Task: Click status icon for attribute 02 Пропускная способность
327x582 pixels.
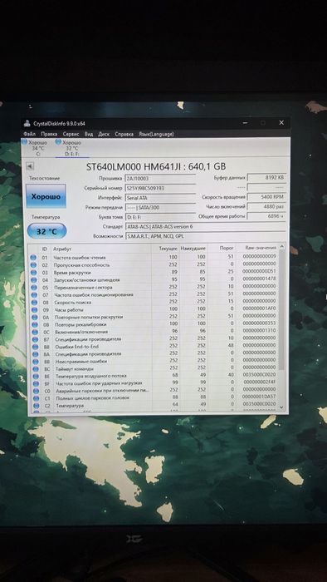Action: tap(33, 264)
